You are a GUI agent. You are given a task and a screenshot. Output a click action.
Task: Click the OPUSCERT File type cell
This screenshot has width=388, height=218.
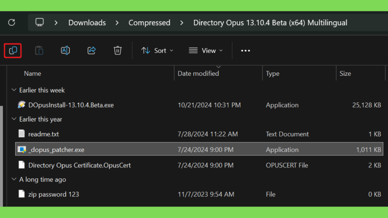[x=287, y=165]
